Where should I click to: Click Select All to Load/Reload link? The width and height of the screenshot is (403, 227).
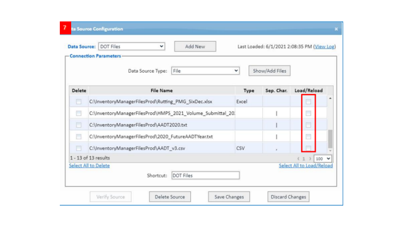coord(305,166)
